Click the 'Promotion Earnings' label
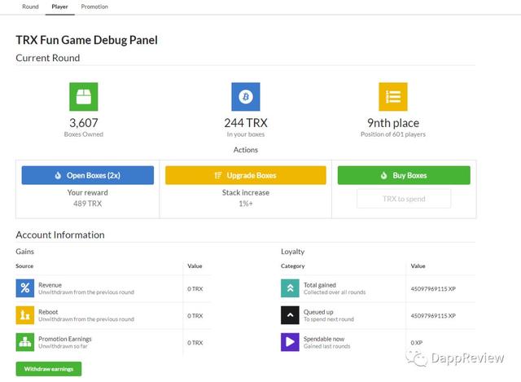The width and height of the screenshot is (521, 382). coord(65,339)
